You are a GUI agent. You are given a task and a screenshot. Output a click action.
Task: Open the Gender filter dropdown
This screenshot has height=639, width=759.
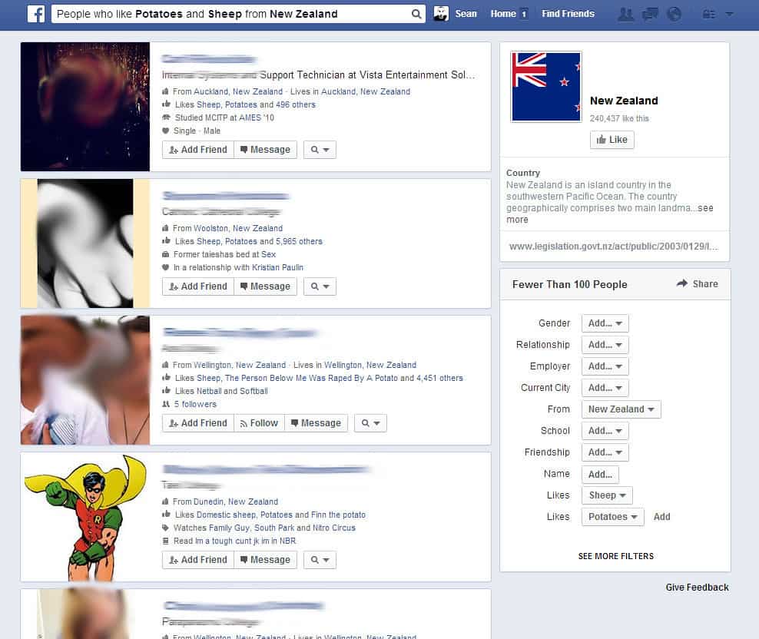coord(605,323)
